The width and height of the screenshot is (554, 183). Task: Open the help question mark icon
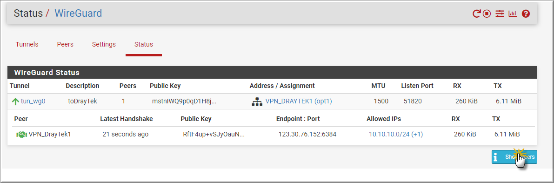click(526, 14)
